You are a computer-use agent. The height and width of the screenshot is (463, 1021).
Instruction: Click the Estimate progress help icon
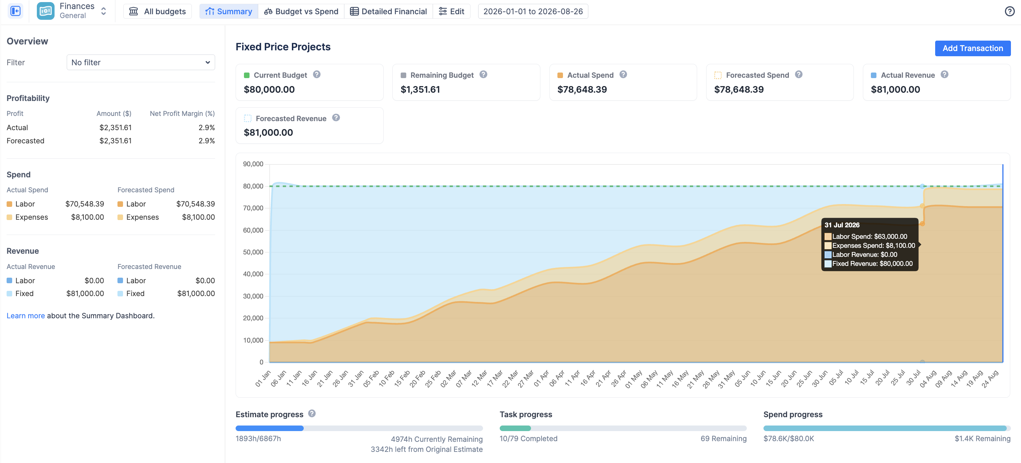point(312,413)
